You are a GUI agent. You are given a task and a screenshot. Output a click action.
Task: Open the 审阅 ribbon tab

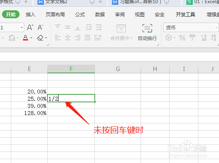click(x=120, y=14)
